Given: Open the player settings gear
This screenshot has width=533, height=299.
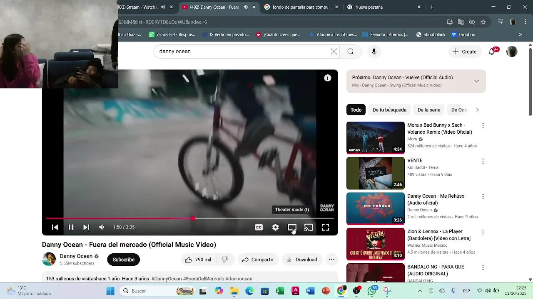Looking at the screenshot, I should [276, 227].
